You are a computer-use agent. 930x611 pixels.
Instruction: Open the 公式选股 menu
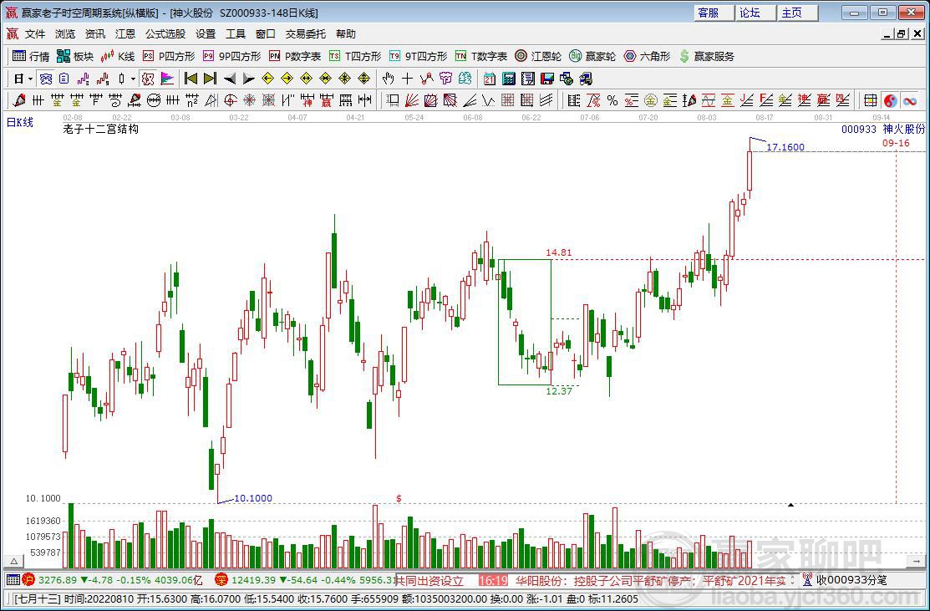(165, 34)
